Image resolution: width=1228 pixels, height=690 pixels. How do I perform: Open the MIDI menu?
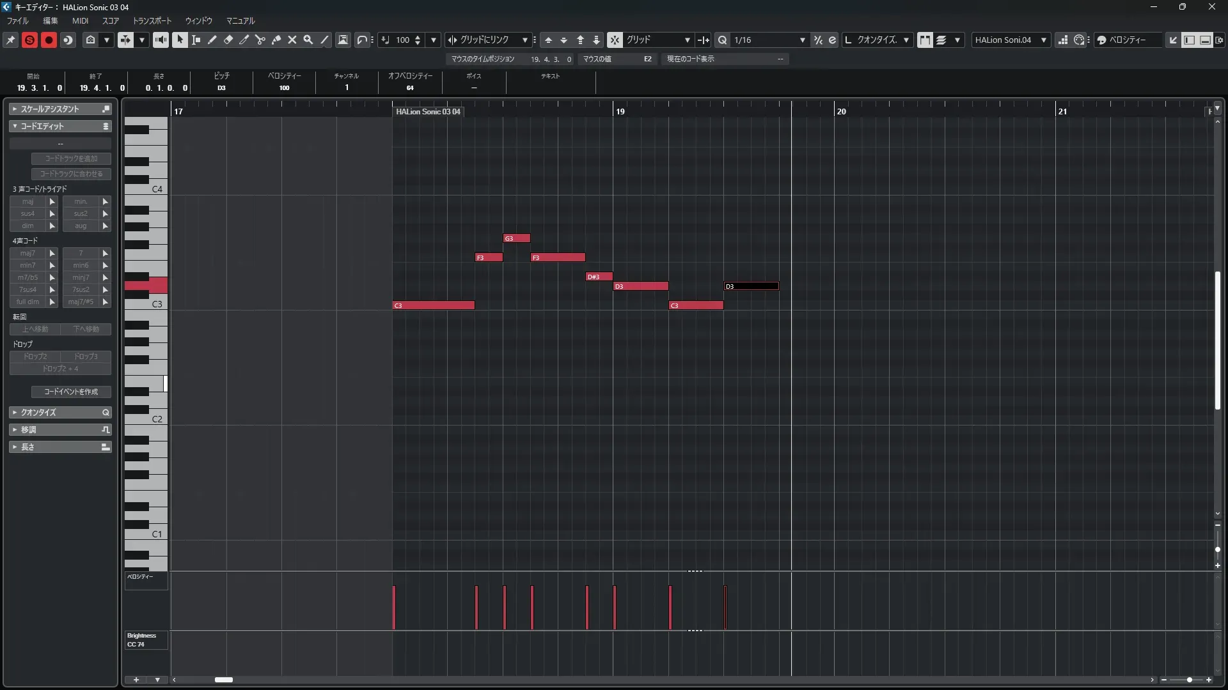point(80,20)
